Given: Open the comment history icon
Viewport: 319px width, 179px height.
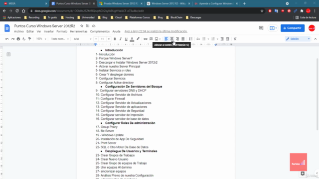Looking at the screenshot, I should tap(261, 28).
